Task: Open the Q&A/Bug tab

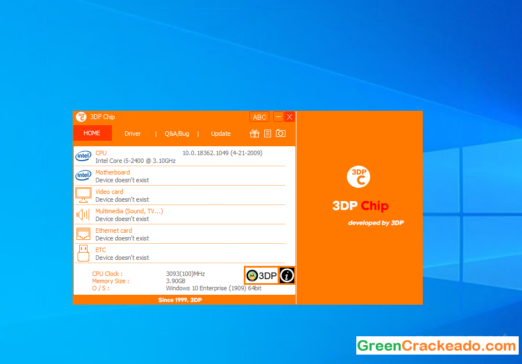Action: [x=177, y=134]
